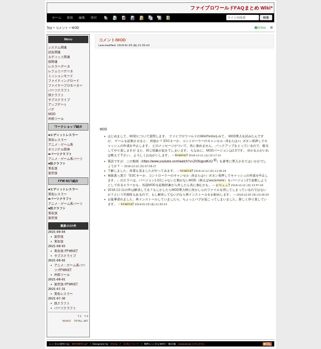321x349 pixels.
Task: Click the NOW.5 counter text
Action: (x=66, y=321)
